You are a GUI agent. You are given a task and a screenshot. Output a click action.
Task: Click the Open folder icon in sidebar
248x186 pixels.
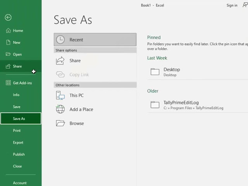click(x=8, y=54)
